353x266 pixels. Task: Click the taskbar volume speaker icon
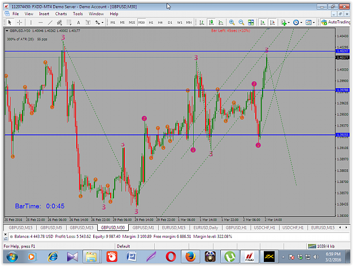tap(316, 257)
